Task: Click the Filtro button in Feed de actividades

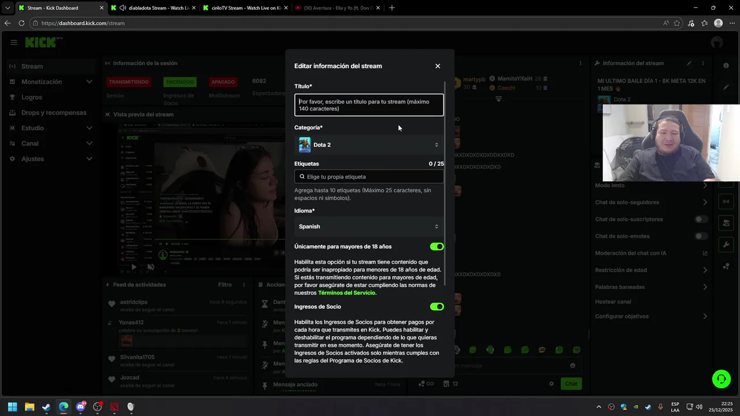Action: click(x=225, y=285)
